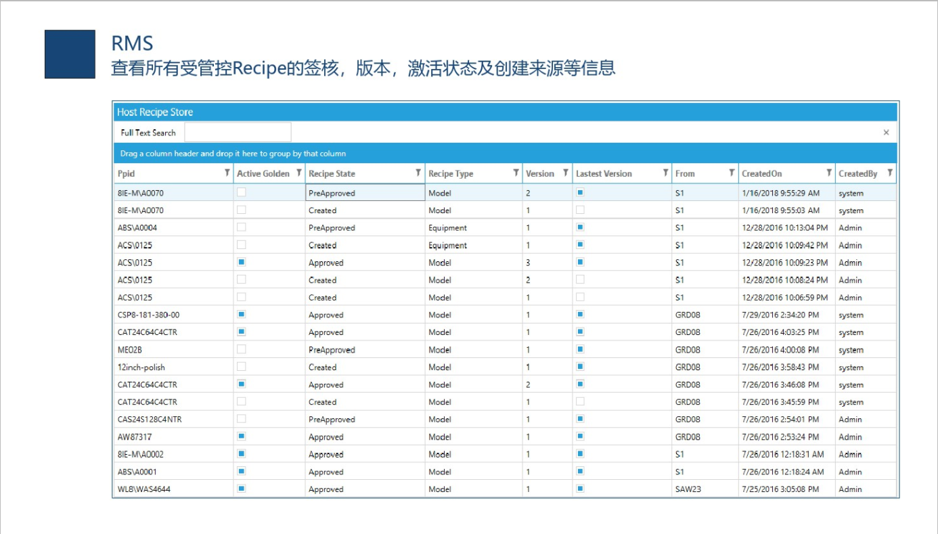
Task: Open the CreatedBy column filter
Action: point(891,173)
